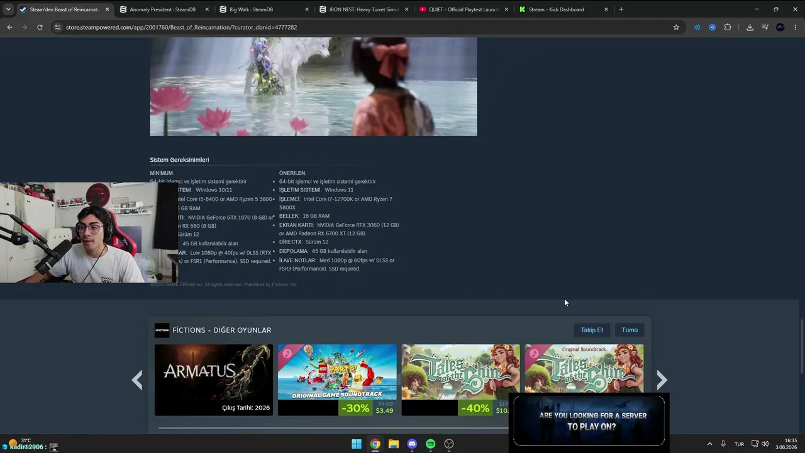Click the Fictions publisher logo
Image resolution: width=805 pixels, height=453 pixels.
pos(162,330)
